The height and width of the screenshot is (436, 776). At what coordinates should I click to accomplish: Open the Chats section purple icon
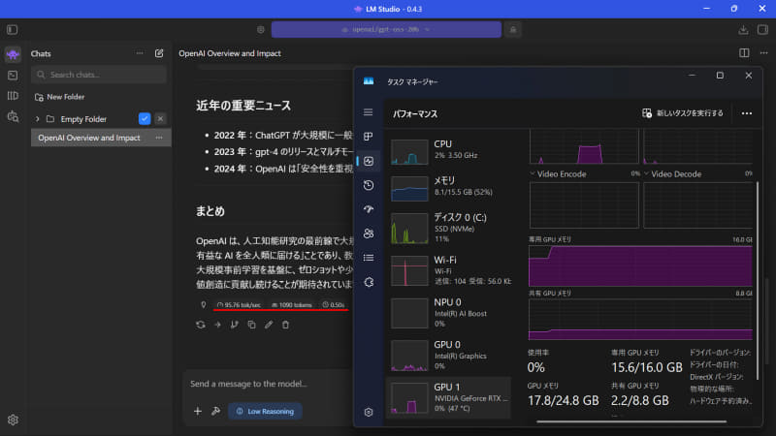(x=13, y=54)
